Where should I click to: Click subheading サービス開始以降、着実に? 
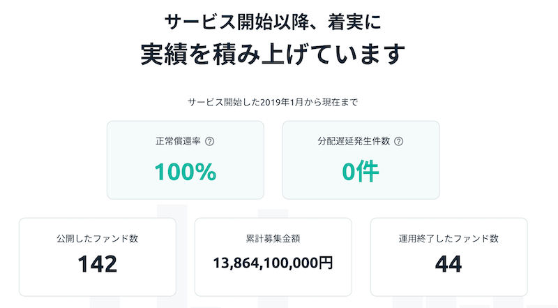[x=273, y=22]
